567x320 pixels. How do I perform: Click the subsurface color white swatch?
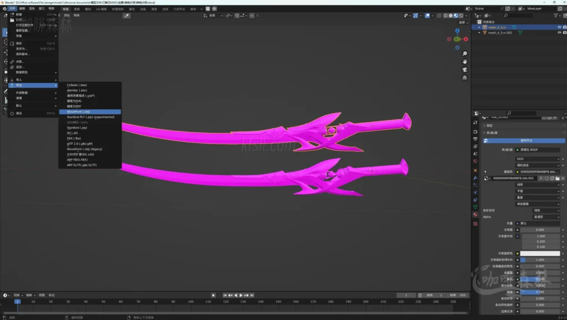[x=540, y=253]
